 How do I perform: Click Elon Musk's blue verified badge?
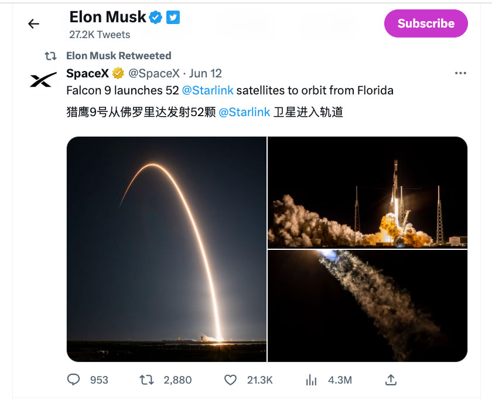[155, 18]
